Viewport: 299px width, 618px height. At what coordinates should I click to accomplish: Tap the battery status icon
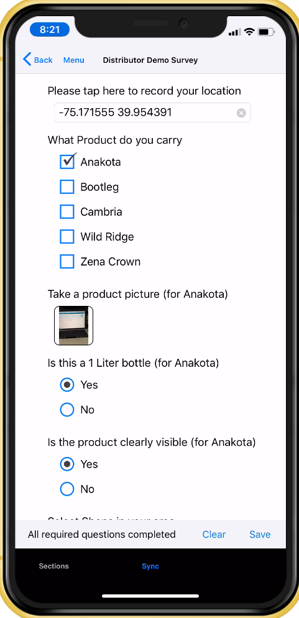click(266, 32)
